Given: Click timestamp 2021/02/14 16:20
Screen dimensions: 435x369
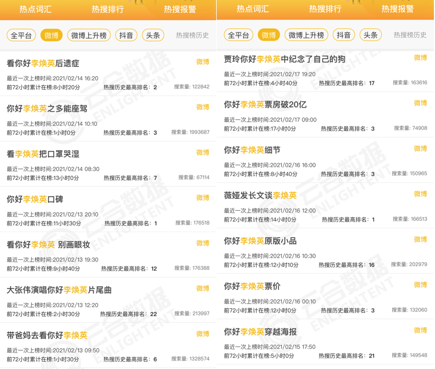Looking at the screenshot, I should (x=76, y=78).
